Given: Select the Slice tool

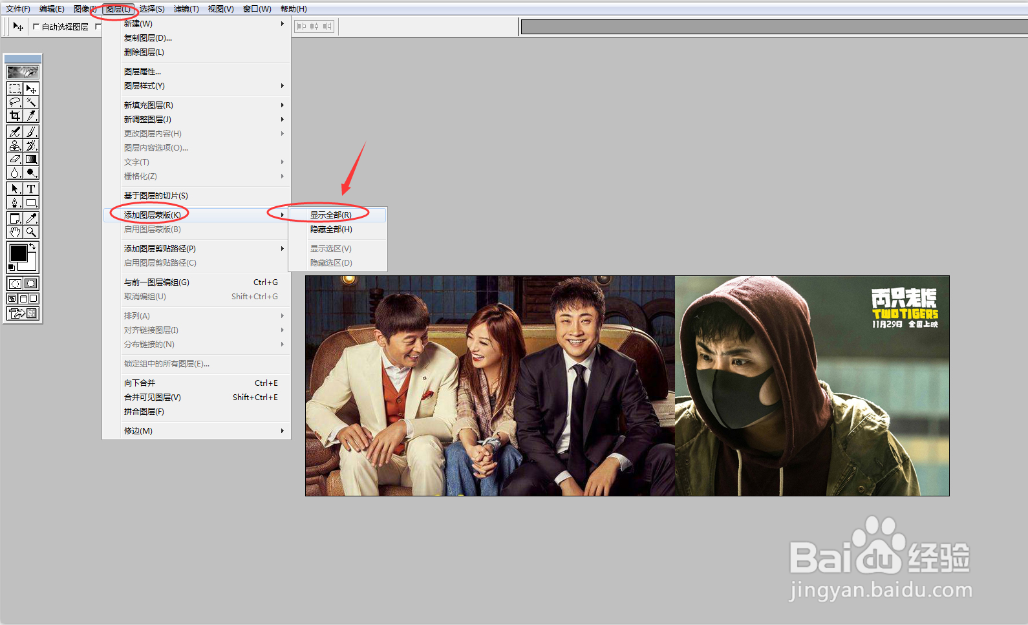Looking at the screenshot, I should 31,116.
